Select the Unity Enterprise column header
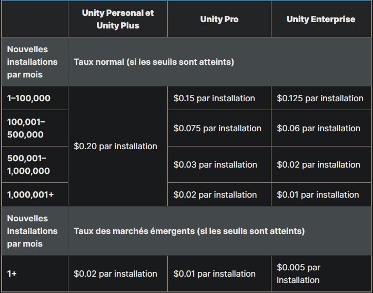Screen dimensions: 373x293 tap(320, 19)
